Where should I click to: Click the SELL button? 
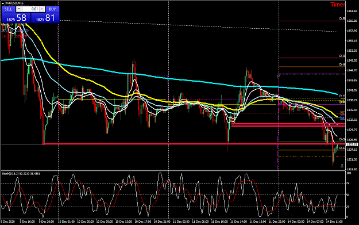pos(9,9)
